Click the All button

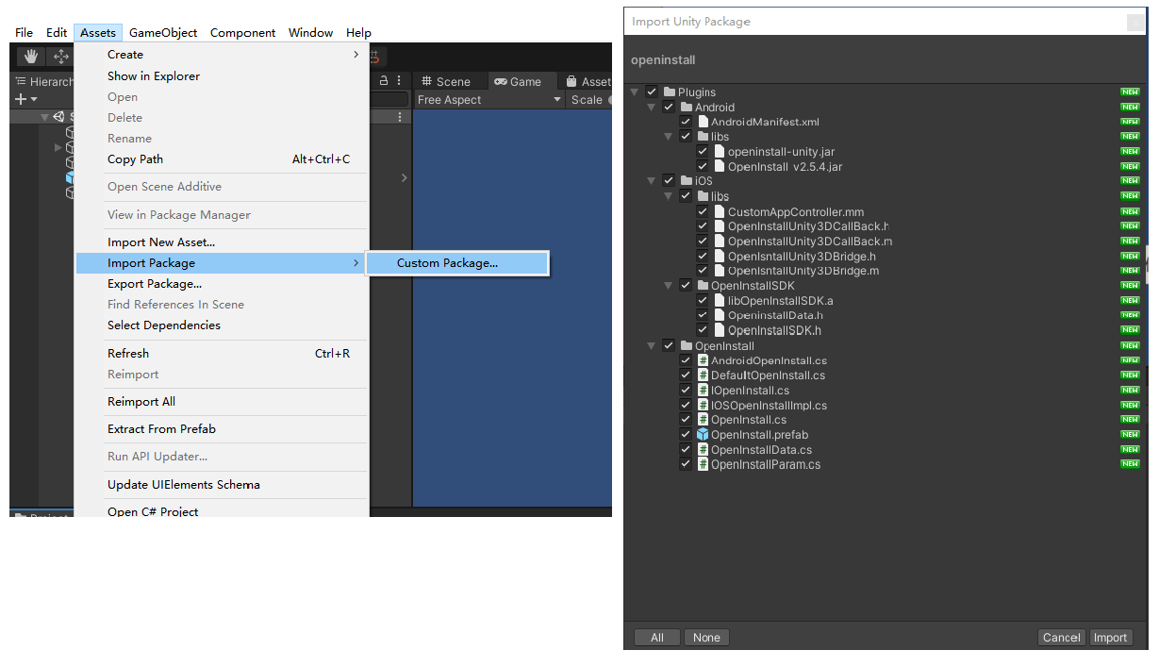(657, 638)
